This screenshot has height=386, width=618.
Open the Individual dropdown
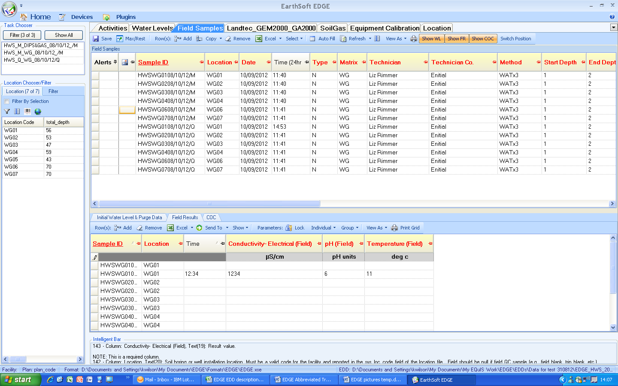pos(323,228)
